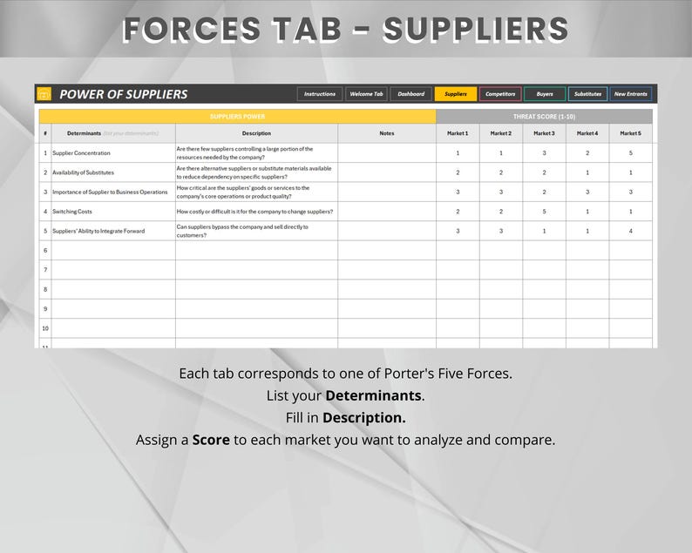Click description 'Can suppliers bypass the company'

coord(256,231)
